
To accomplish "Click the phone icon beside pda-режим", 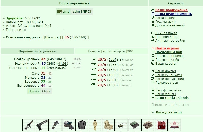I will coord(153,105).
